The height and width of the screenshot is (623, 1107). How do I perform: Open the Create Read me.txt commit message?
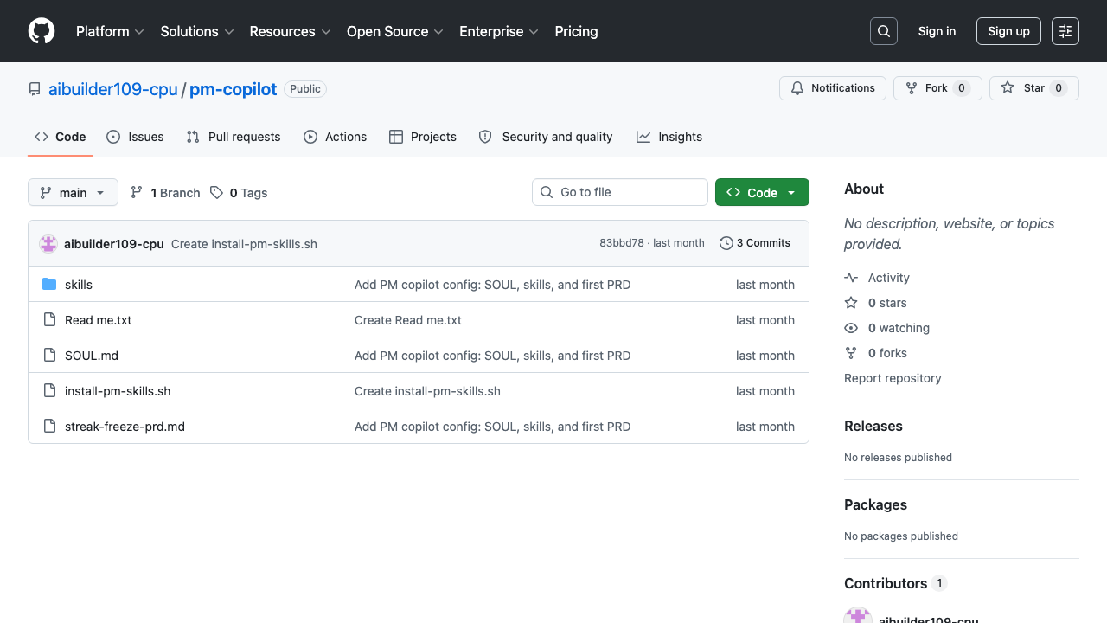point(408,320)
